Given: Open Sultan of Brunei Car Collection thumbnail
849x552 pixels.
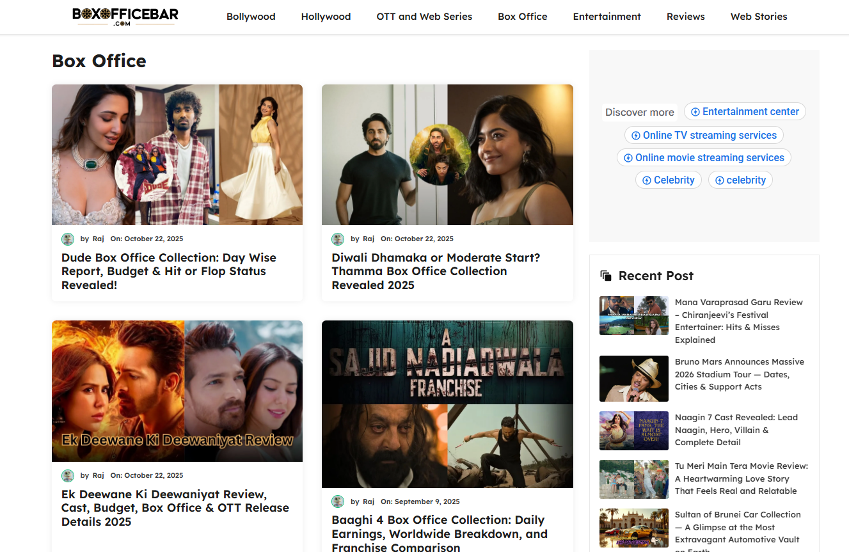Looking at the screenshot, I should 633,528.
